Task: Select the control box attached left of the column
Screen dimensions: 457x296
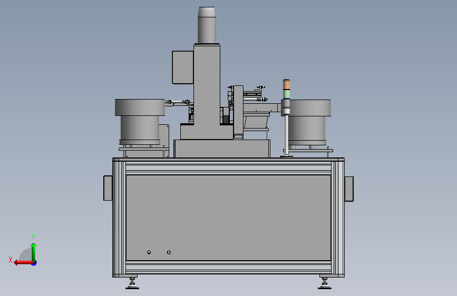Action: click(183, 67)
